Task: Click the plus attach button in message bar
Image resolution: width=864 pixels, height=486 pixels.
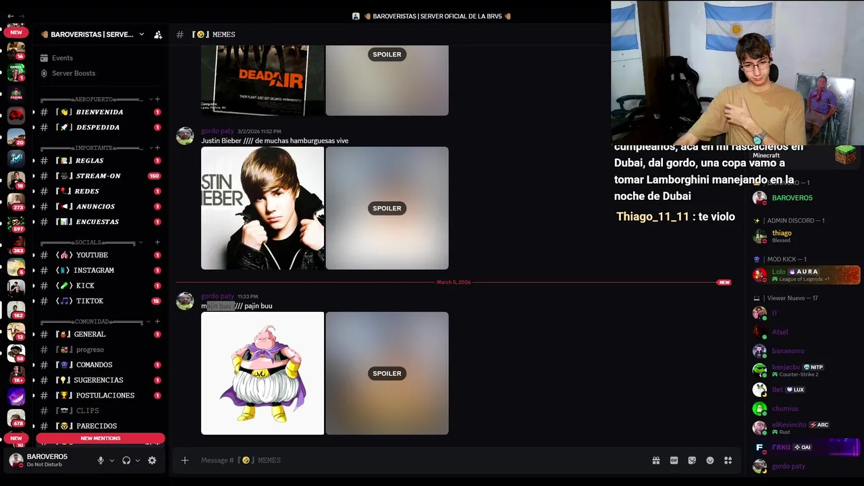Action: (184, 460)
